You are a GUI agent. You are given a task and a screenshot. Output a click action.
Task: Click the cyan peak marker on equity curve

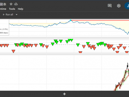click(71, 20)
